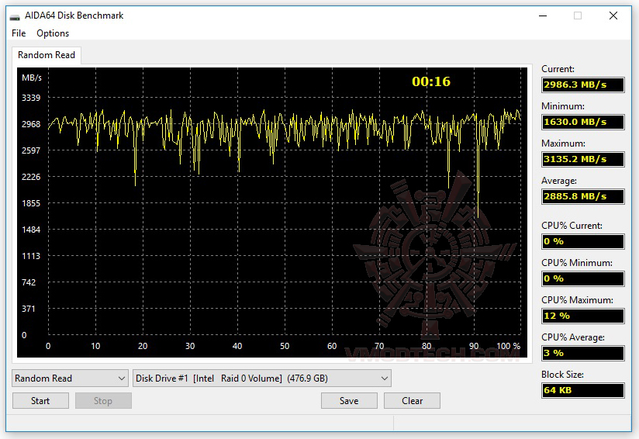This screenshot has height=439, width=639.
Task: Click the CPU% Current value field
Action: pyautogui.click(x=582, y=241)
